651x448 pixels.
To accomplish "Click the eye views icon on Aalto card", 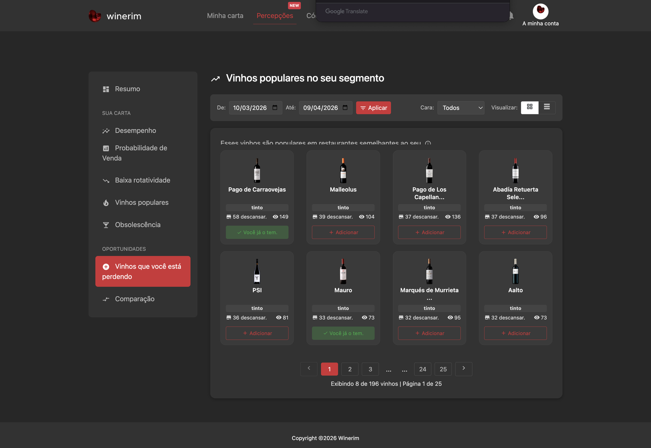I will pos(537,317).
